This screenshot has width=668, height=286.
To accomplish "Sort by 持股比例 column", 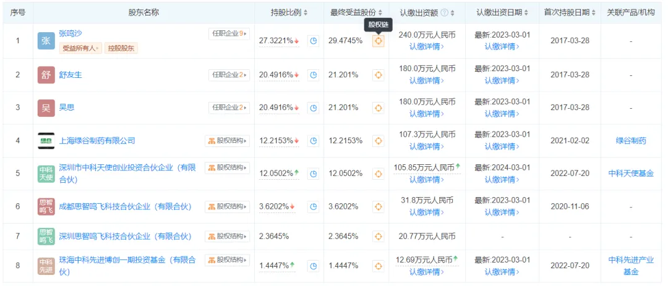I will 306,13.
